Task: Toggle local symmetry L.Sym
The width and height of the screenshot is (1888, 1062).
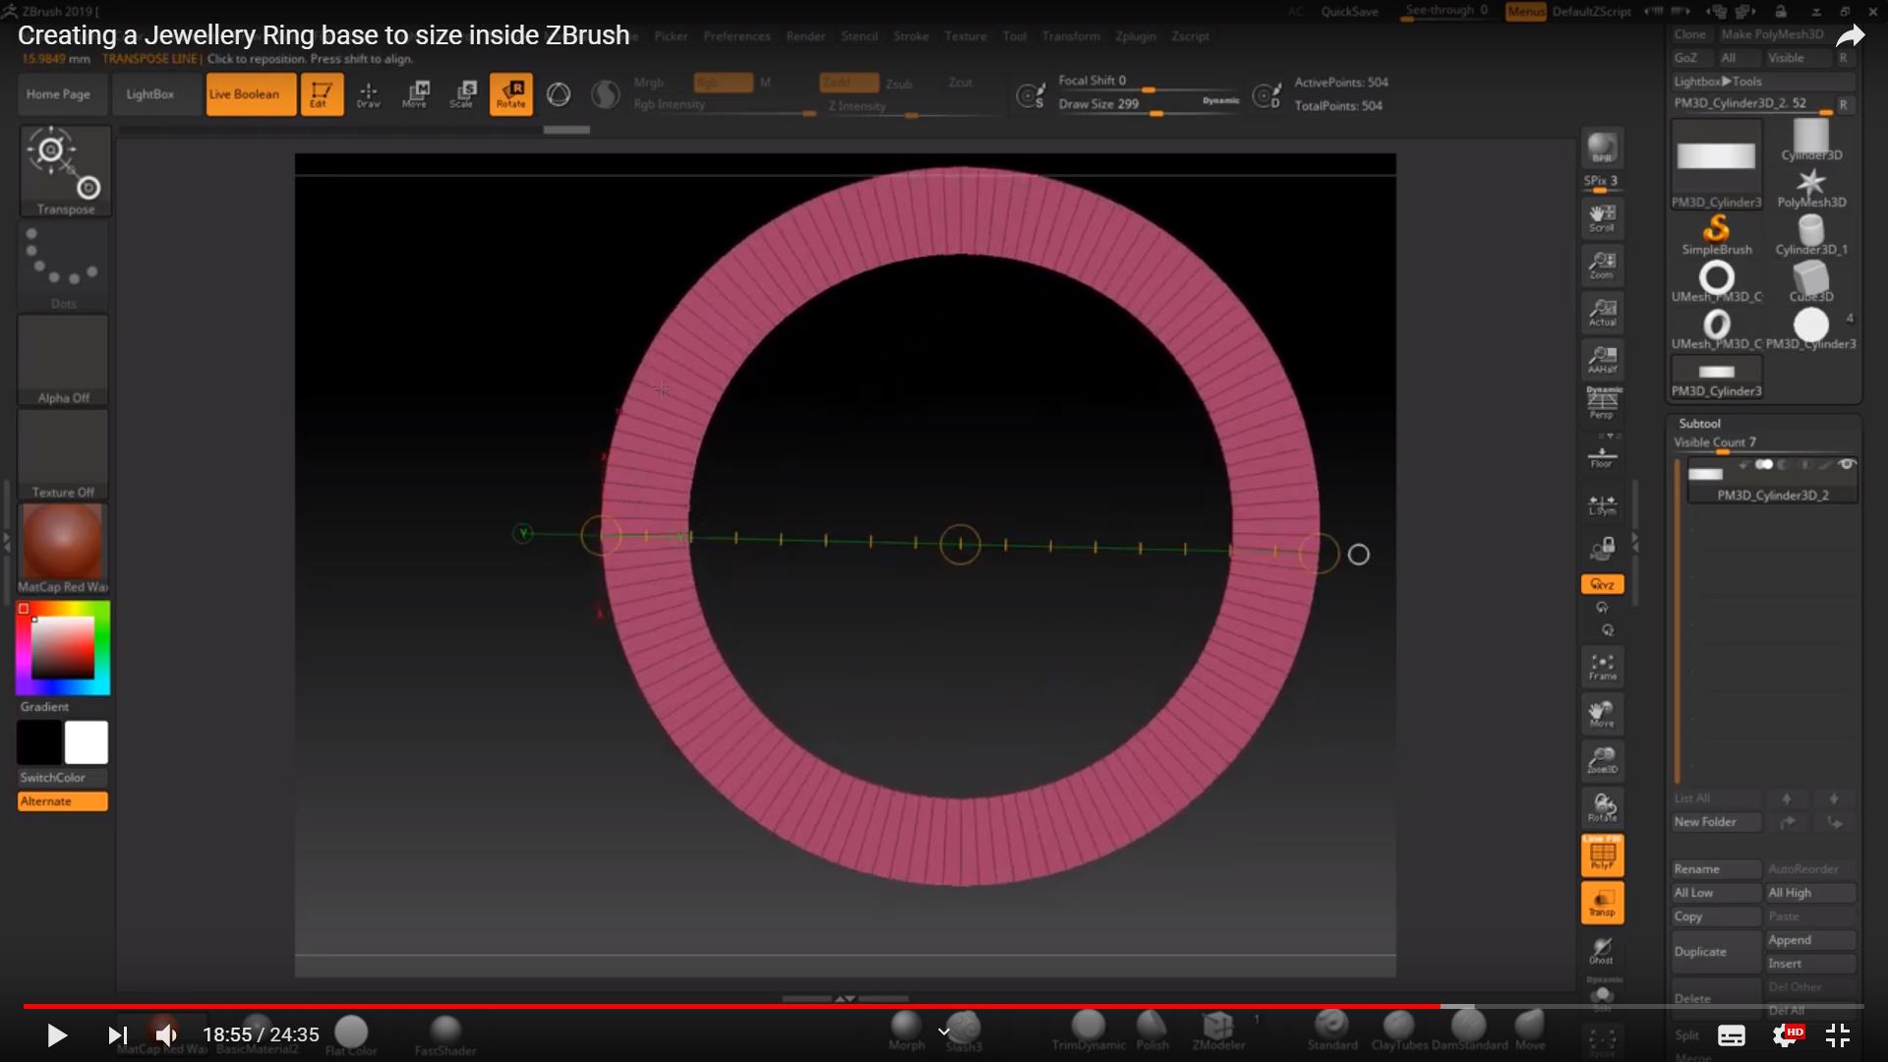Action: (1602, 504)
